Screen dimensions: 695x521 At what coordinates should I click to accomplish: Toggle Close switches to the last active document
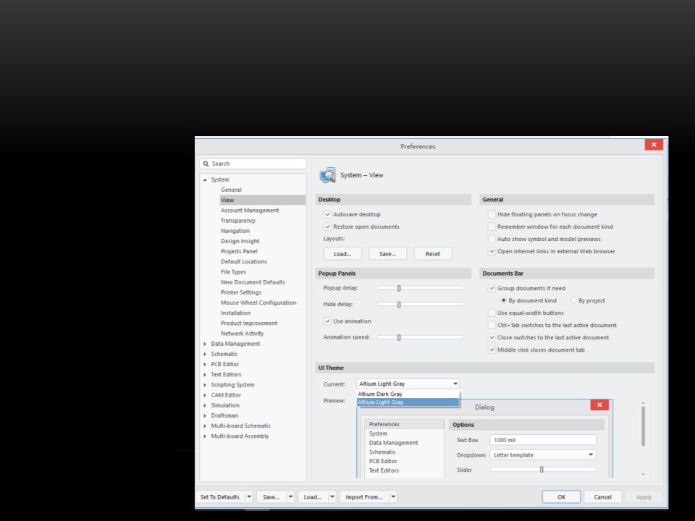(x=492, y=338)
